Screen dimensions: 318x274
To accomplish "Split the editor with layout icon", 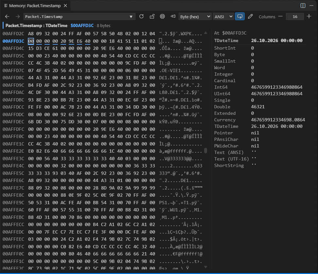I will pos(303,6).
